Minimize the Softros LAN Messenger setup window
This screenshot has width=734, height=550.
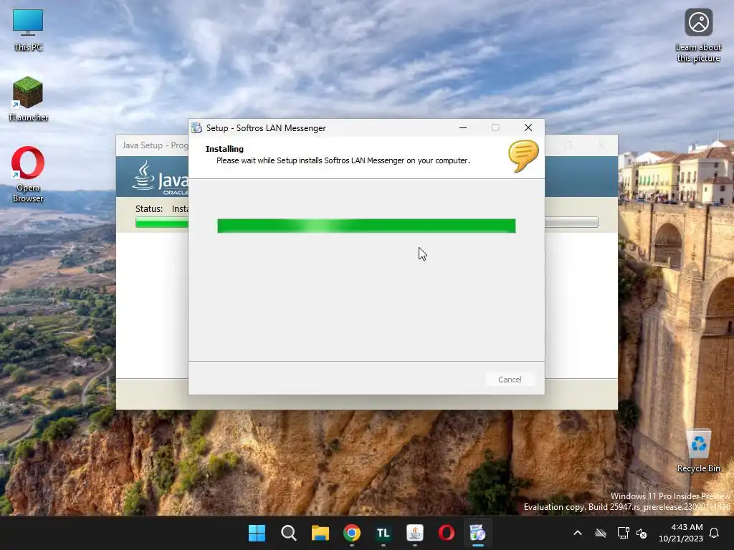coord(463,127)
